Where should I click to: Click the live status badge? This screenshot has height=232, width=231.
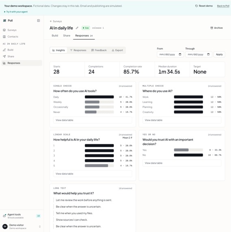click(x=86, y=28)
